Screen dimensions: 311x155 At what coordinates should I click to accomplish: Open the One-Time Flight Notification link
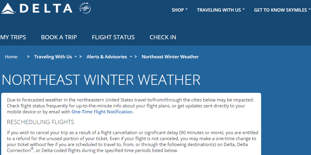pos(102,112)
